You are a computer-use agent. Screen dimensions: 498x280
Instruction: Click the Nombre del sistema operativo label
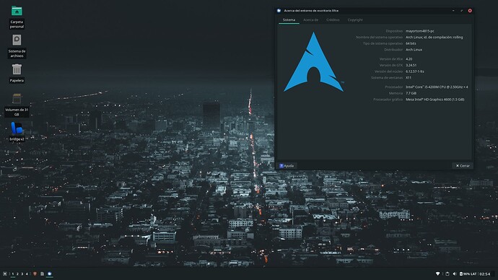379,37
